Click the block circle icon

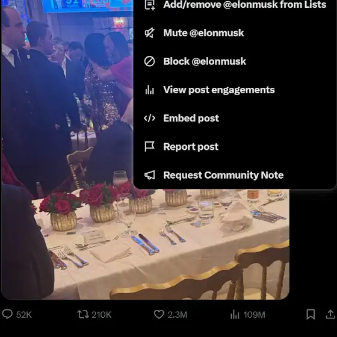pos(149,61)
